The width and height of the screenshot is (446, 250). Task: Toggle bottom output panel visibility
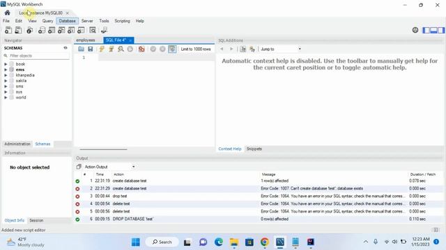433,30
